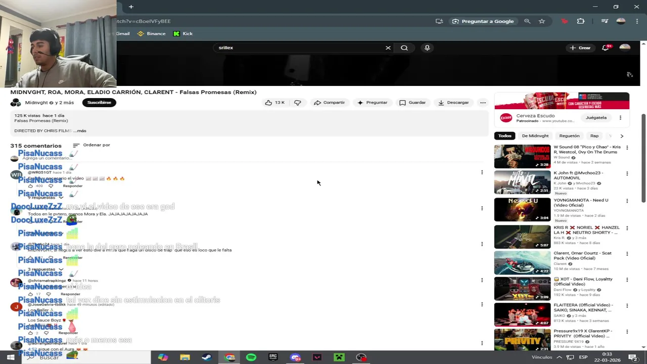Click the Compartir share button
Image resolution: width=647 pixels, height=364 pixels.
point(329,103)
